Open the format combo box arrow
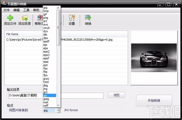 (x=59, y=110)
